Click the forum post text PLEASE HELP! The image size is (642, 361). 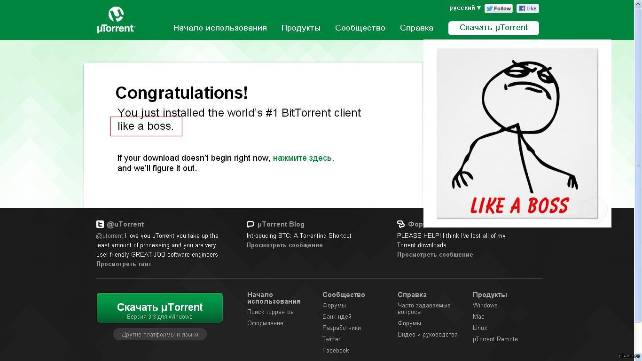[451, 240]
